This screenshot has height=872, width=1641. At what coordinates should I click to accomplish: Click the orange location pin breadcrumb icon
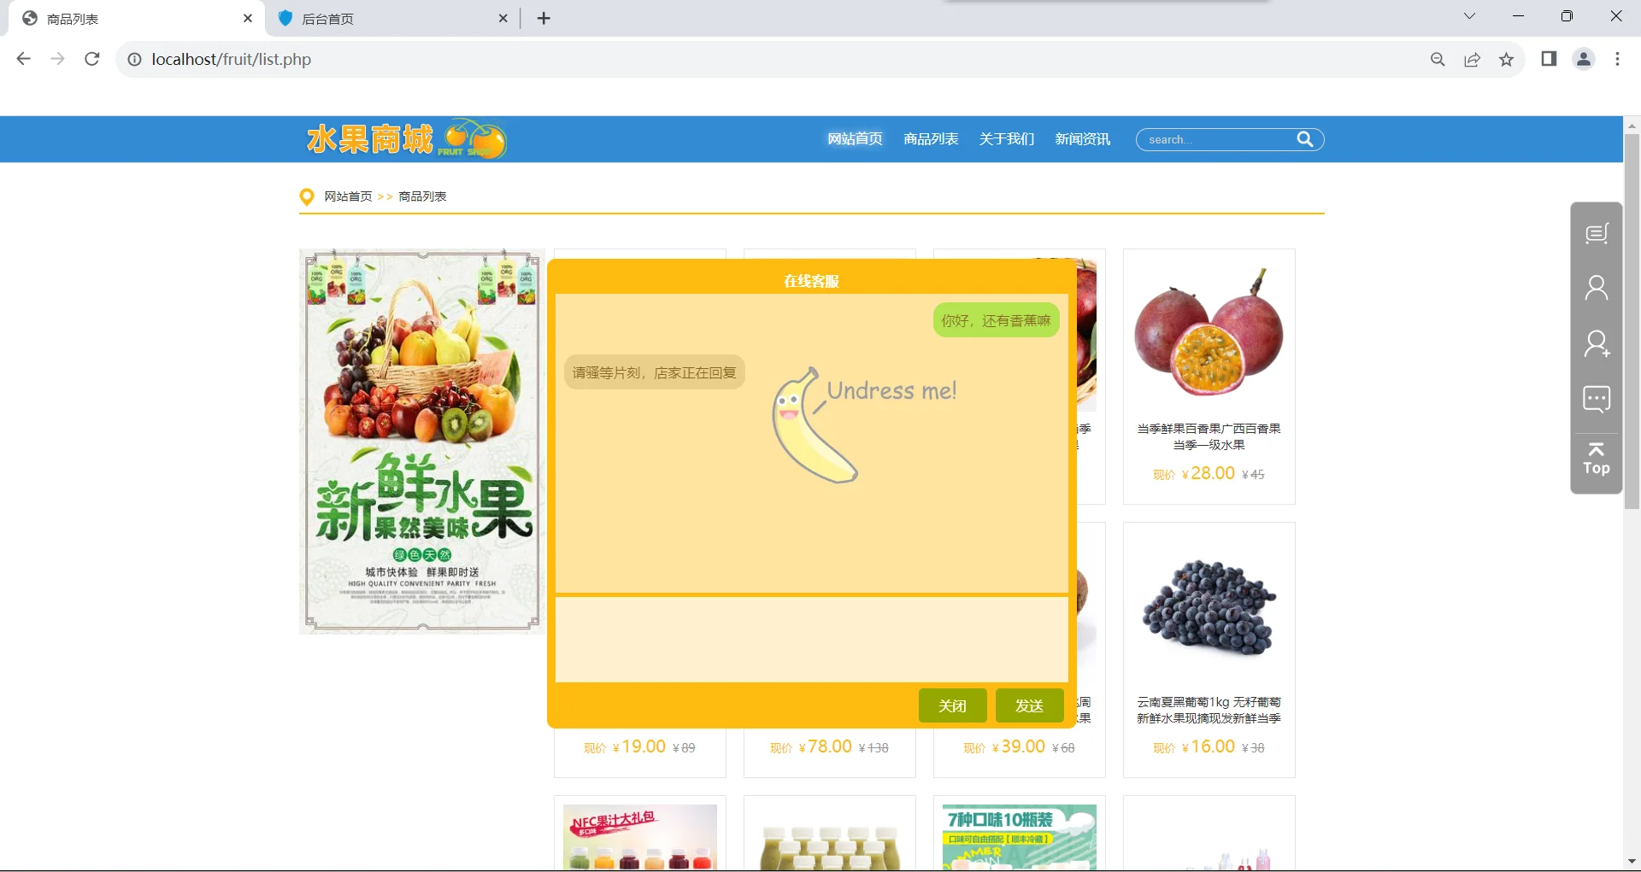[x=308, y=196]
